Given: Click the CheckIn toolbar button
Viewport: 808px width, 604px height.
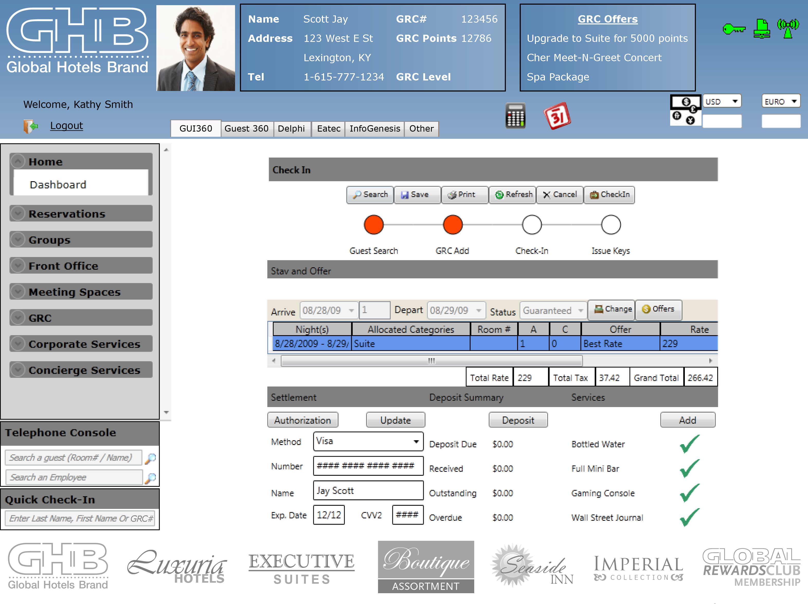Looking at the screenshot, I should coord(609,195).
